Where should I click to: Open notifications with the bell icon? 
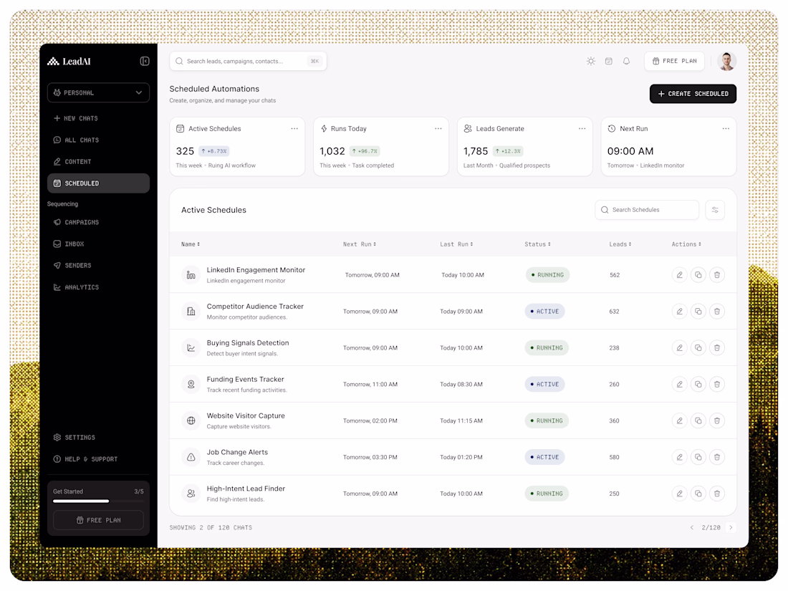[x=626, y=62]
